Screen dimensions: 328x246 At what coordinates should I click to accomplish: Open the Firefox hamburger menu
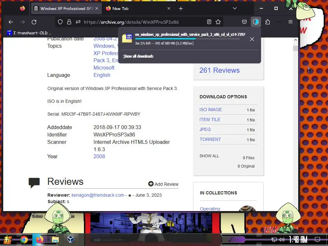(290, 22)
